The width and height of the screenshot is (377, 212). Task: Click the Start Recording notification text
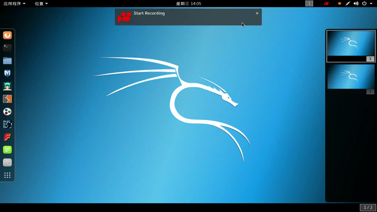pyautogui.click(x=149, y=13)
